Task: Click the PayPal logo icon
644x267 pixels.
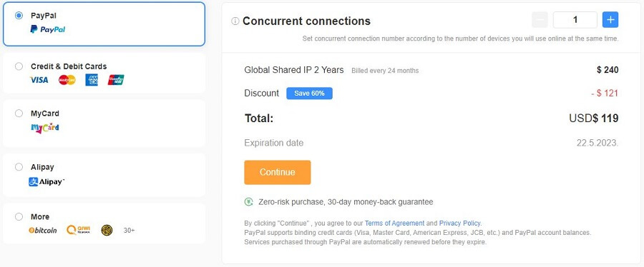Action: pyautogui.click(x=48, y=29)
